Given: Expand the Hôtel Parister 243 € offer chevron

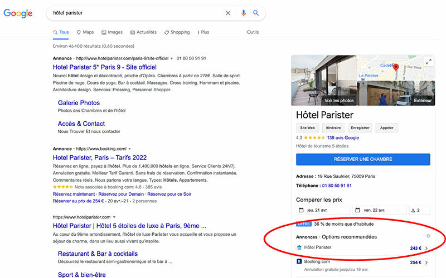Looking at the screenshot, I should pos(426,248).
